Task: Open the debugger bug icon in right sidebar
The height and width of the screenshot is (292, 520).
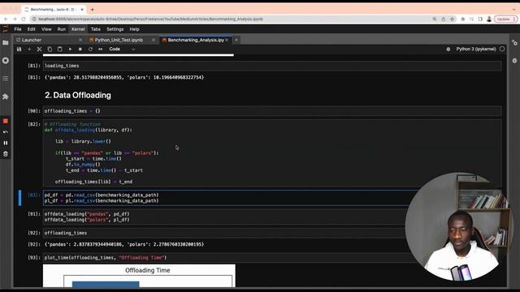Action: click(514, 61)
